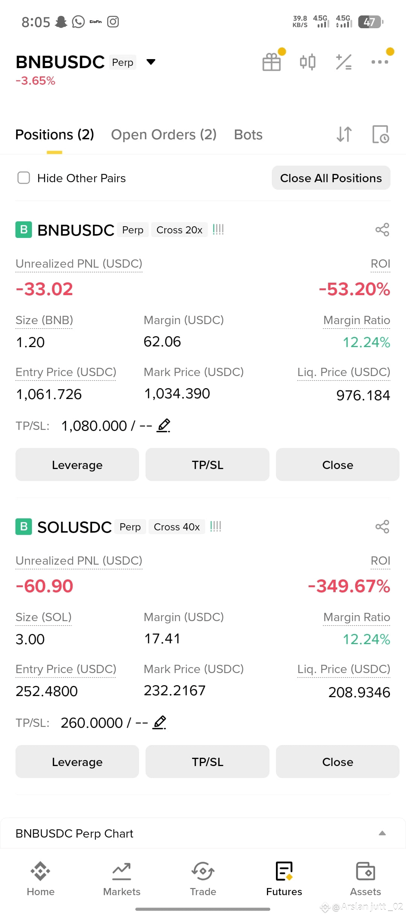Open the order history clock icon

[x=380, y=134]
